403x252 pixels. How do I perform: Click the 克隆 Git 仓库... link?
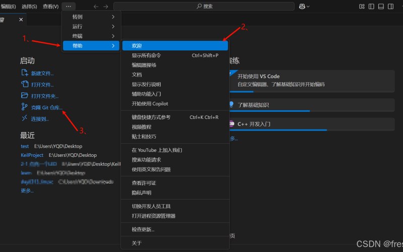pyautogui.click(x=47, y=107)
